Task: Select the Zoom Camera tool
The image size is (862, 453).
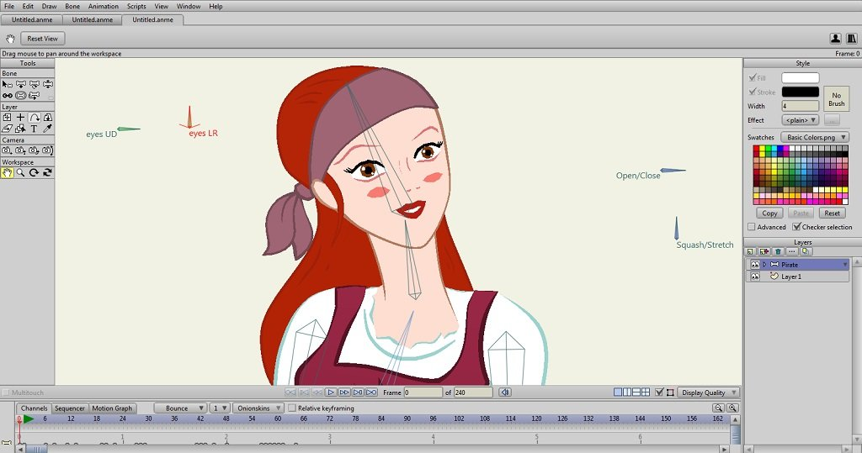Action: point(21,150)
